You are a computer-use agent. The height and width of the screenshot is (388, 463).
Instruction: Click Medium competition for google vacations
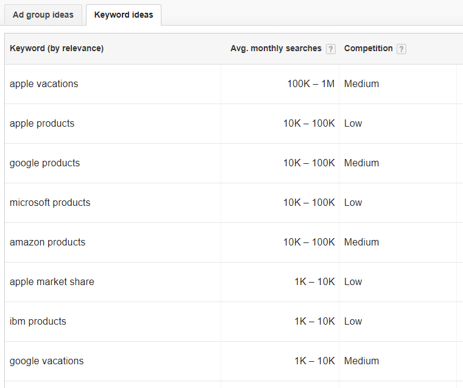point(361,361)
